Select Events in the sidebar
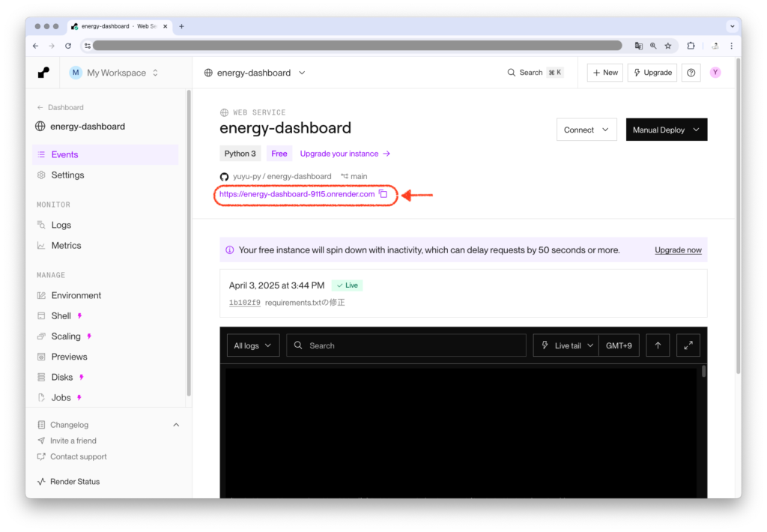Screen dimensions: 767x532 pos(105,154)
